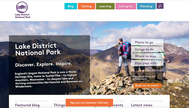Click the hero title Lake District National Park

(38, 49)
